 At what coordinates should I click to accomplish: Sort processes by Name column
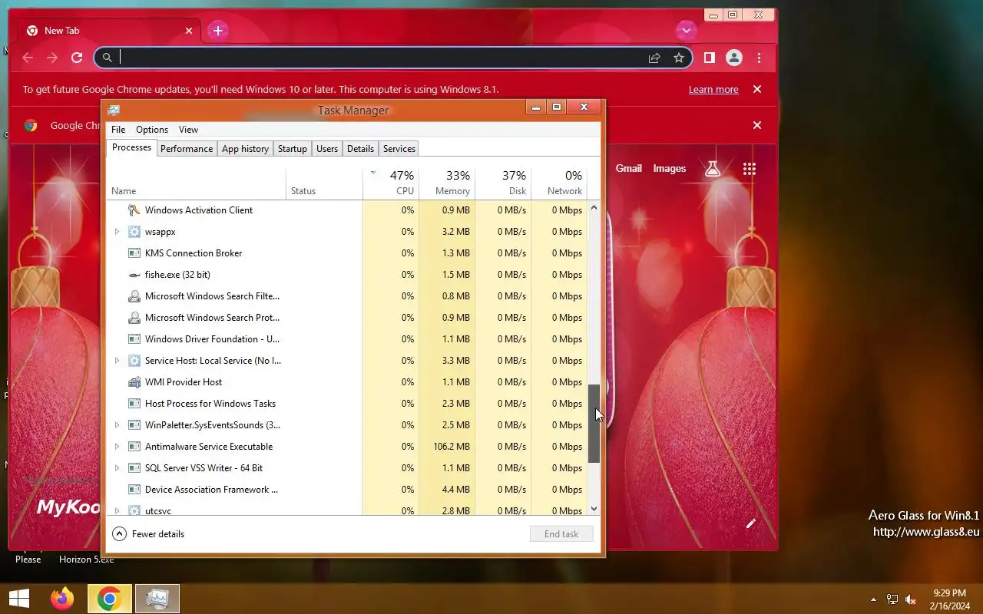(196, 183)
